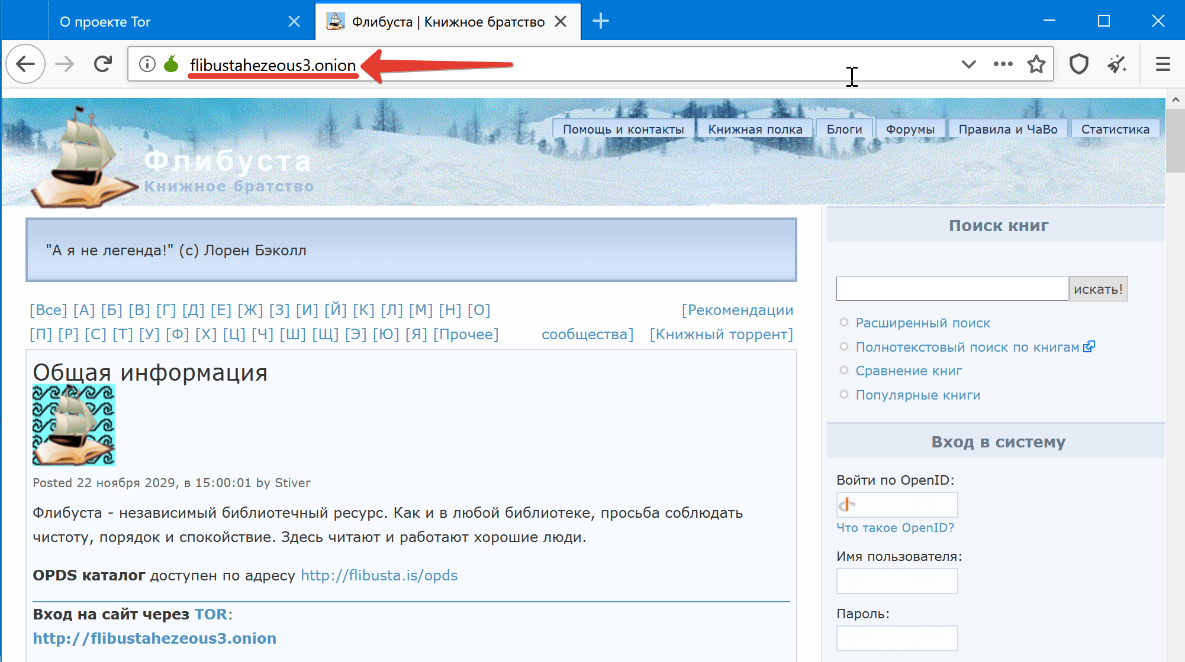Open a new tab with the plus button

(601, 21)
